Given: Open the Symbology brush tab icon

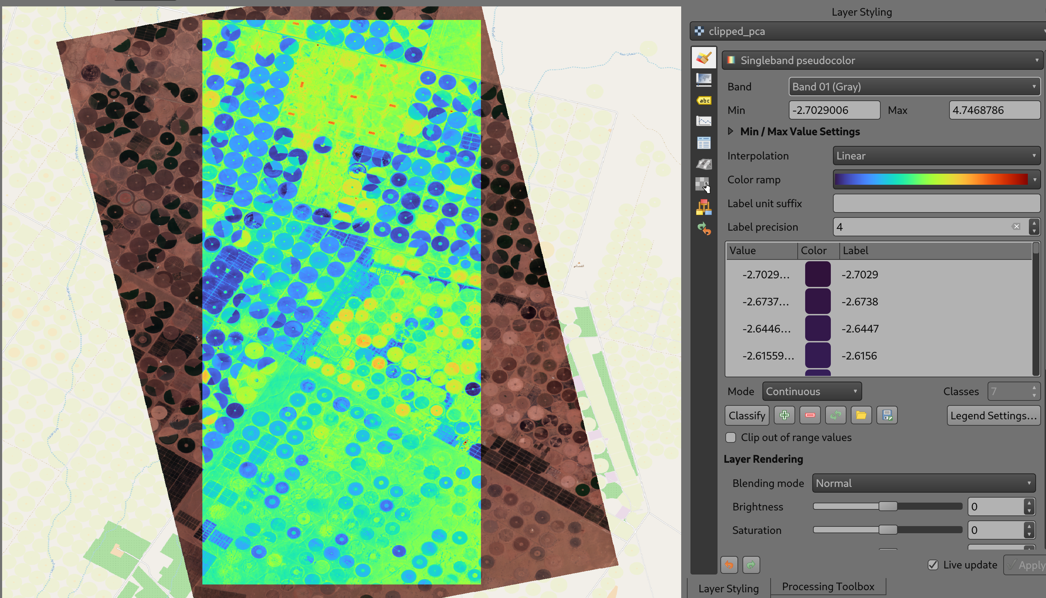Looking at the screenshot, I should [704, 58].
